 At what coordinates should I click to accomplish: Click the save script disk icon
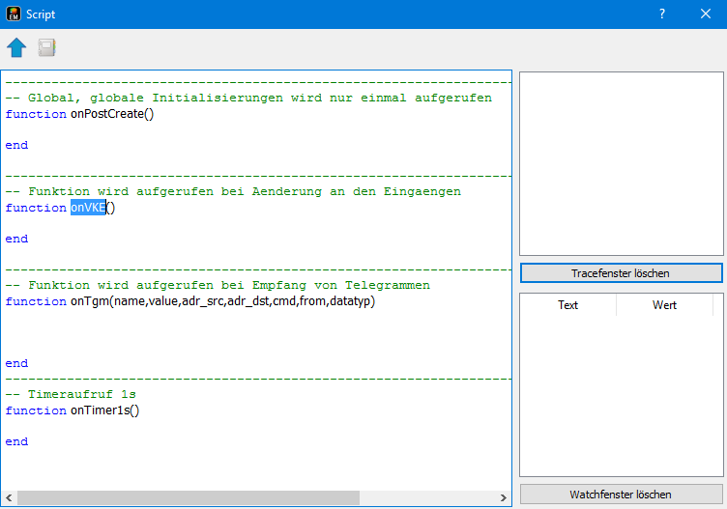pyautogui.click(x=46, y=47)
